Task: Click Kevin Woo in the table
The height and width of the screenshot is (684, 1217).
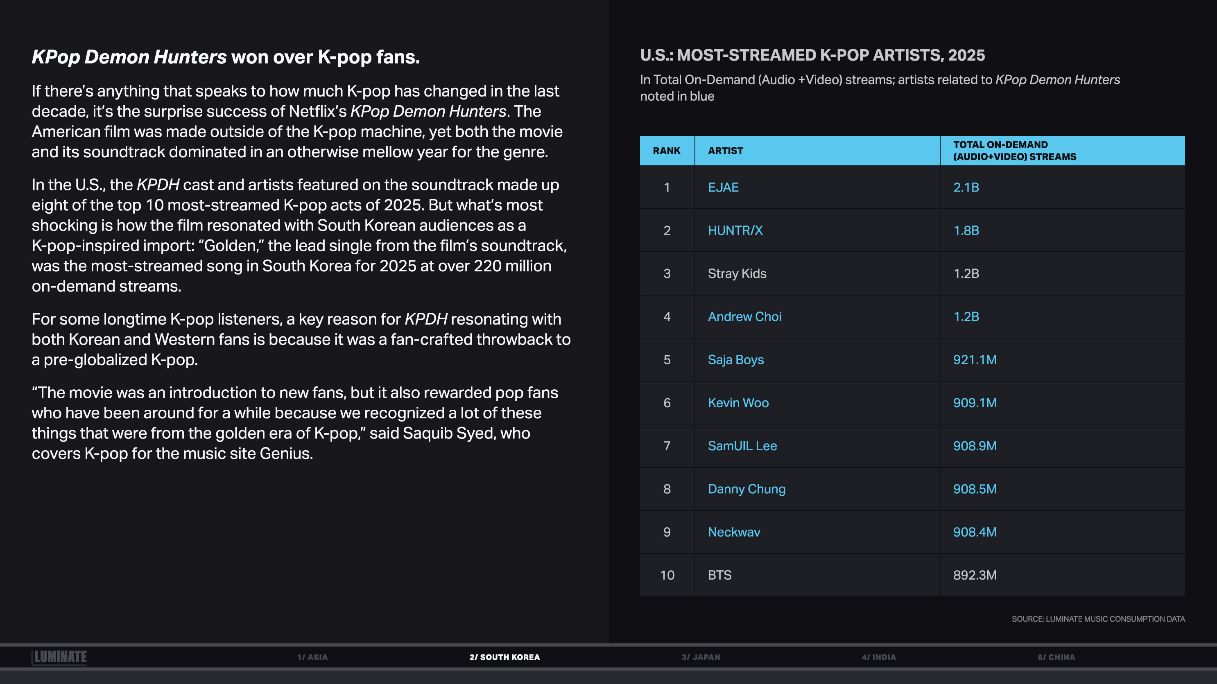Action: pyautogui.click(x=738, y=403)
